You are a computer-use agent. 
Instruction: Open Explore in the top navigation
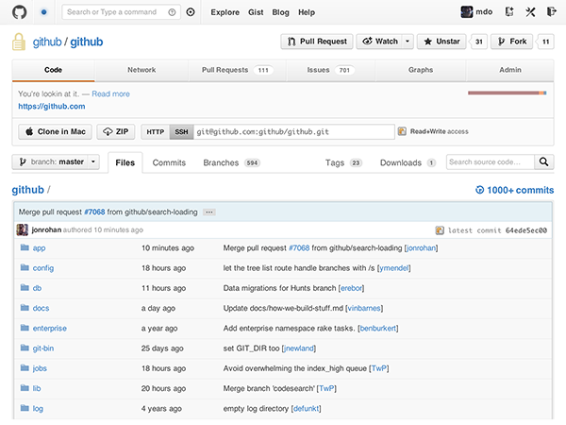tap(225, 12)
